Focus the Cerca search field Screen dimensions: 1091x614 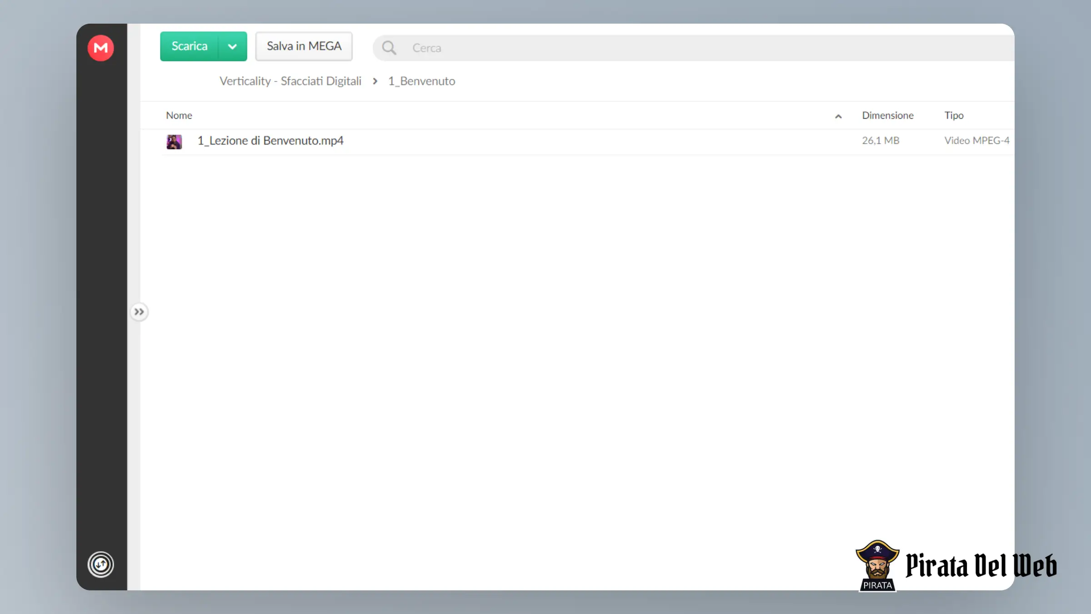point(693,48)
